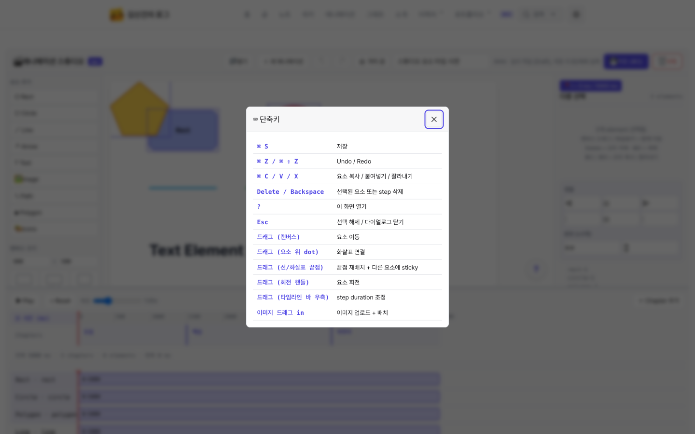Close the 단축키 shortcuts dialog
Image resolution: width=695 pixels, height=434 pixels.
pos(434,120)
